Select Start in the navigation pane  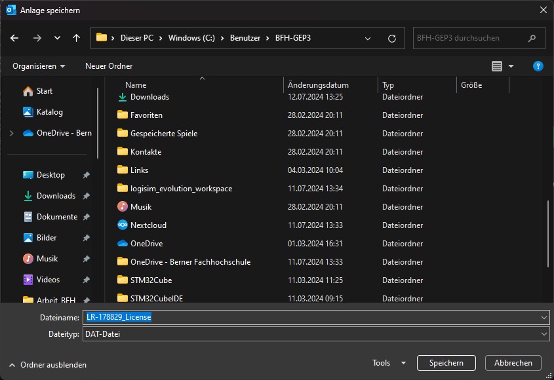point(37,91)
